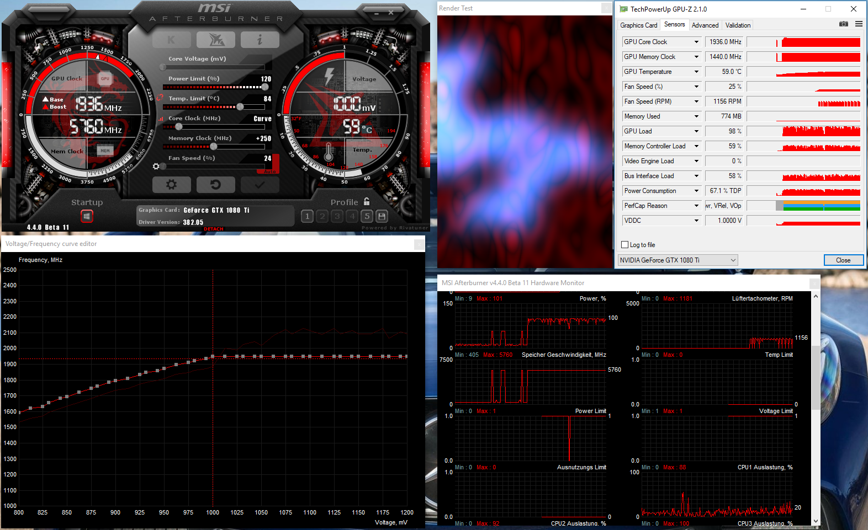Open the Afterburner information button
The image size is (868, 530).
[x=260, y=40]
